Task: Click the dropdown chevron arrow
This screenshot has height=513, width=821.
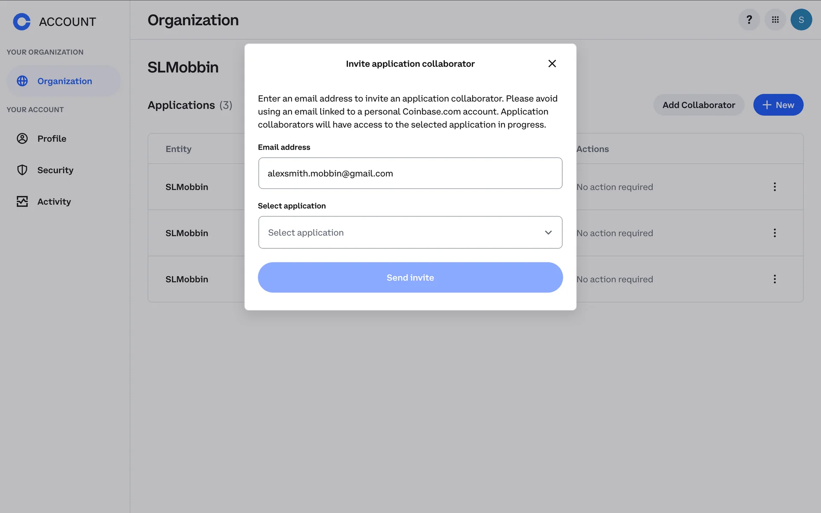Action: pyautogui.click(x=548, y=233)
